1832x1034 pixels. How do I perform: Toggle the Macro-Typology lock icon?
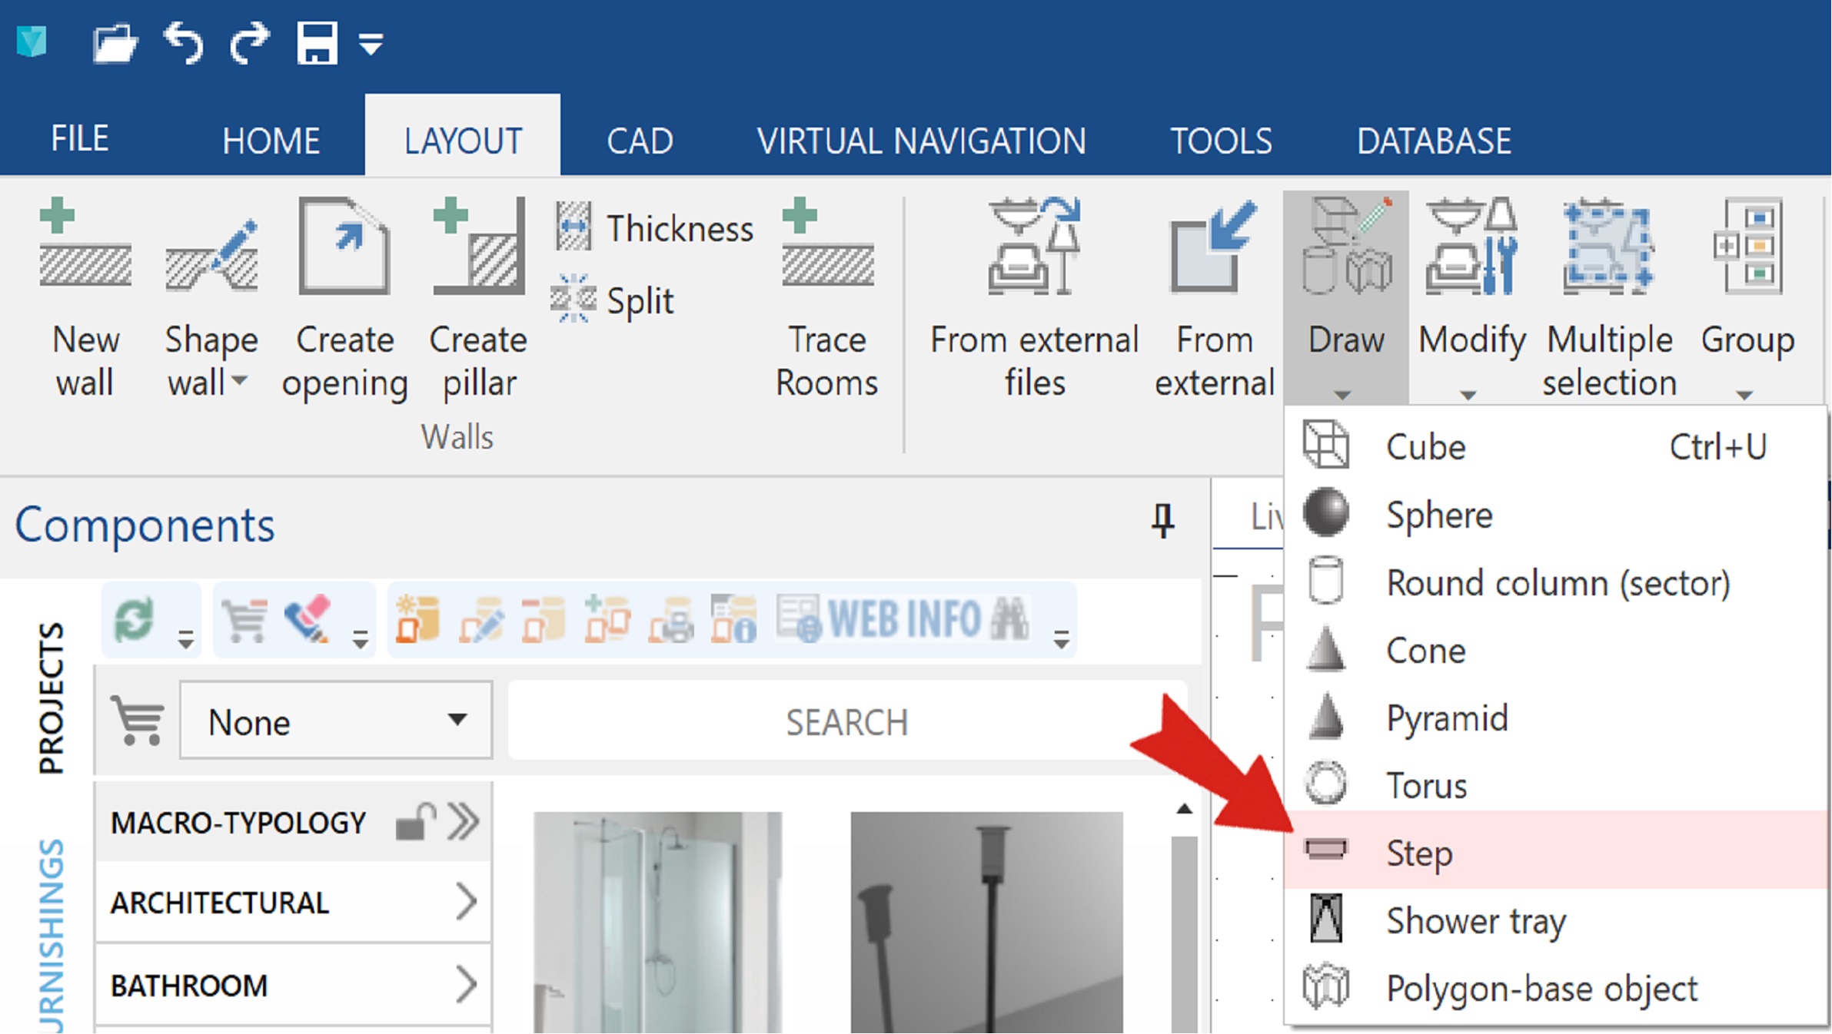[416, 823]
